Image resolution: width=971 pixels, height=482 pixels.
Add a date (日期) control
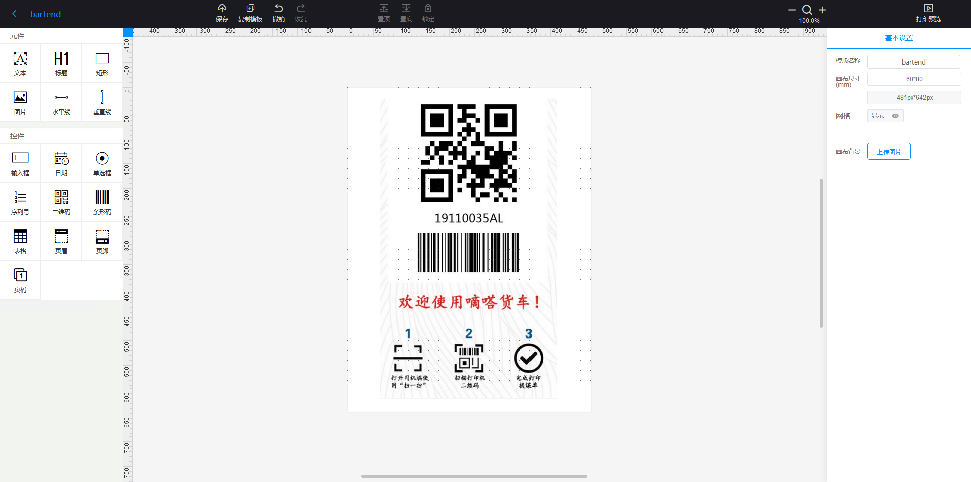point(61,163)
